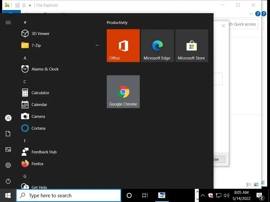Click the Productivity group title
The height and width of the screenshot is (202, 270).
tap(117, 23)
